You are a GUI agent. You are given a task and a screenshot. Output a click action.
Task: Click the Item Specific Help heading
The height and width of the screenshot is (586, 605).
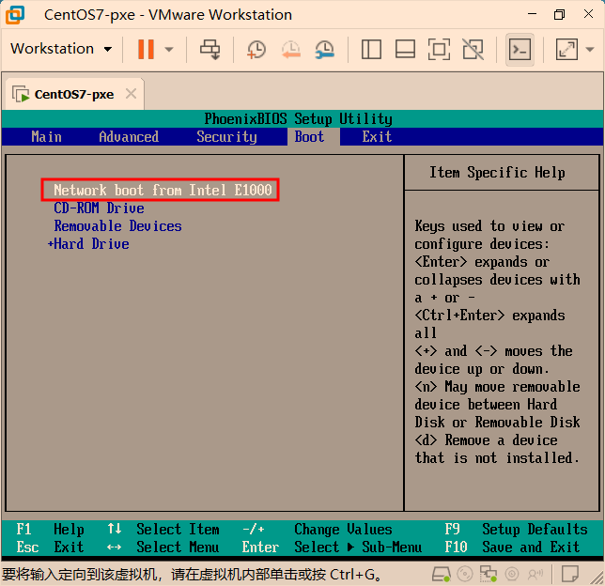pos(497,173)
